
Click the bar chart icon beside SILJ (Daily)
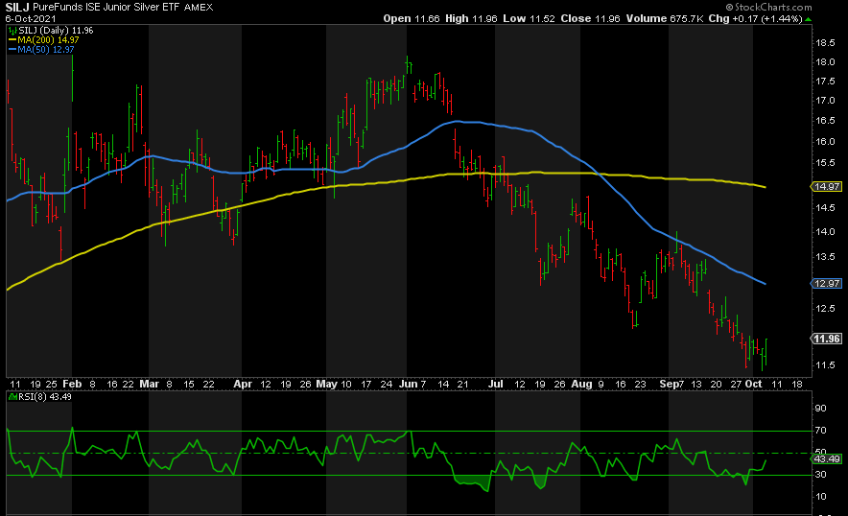coord(12,31)
